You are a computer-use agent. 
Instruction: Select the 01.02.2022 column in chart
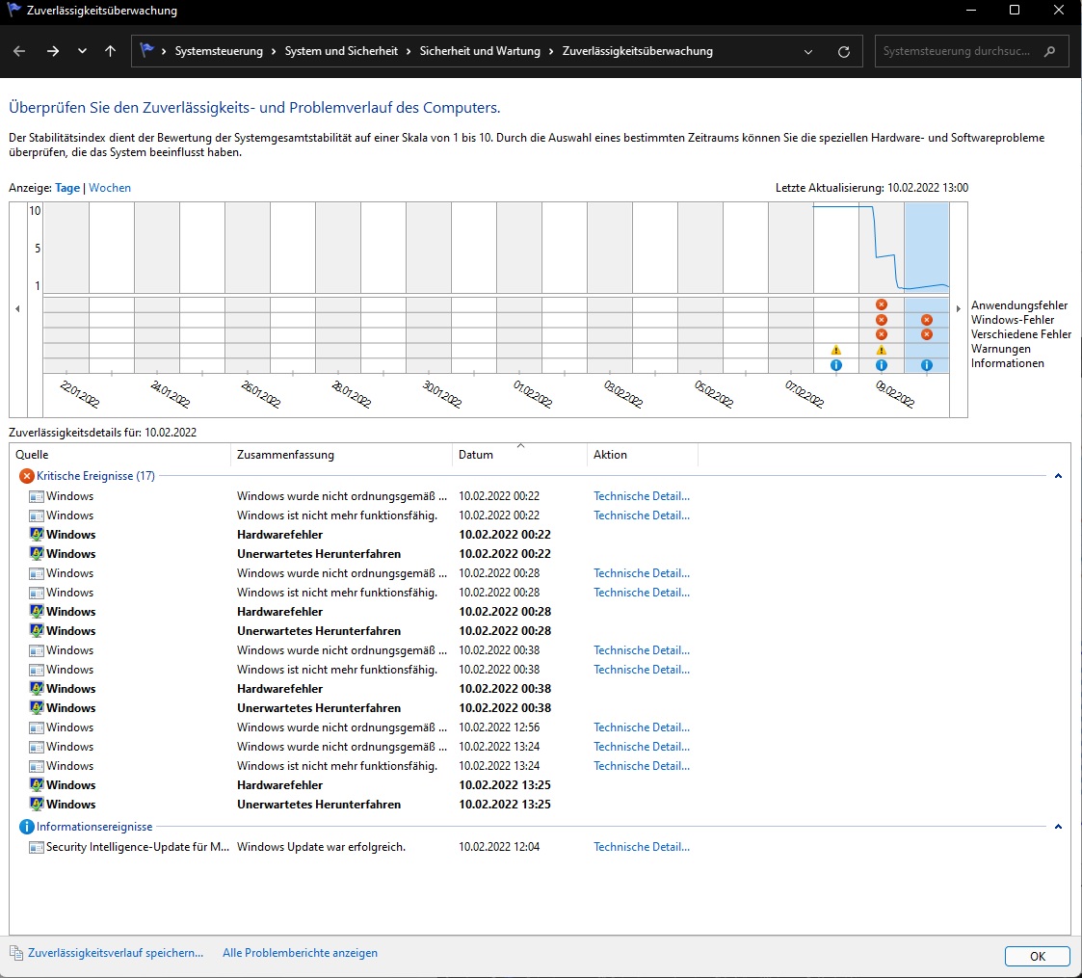tap(519, 287)
